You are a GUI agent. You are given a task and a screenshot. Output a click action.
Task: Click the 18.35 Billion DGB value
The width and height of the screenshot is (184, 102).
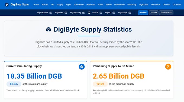(x=34, y=76)
